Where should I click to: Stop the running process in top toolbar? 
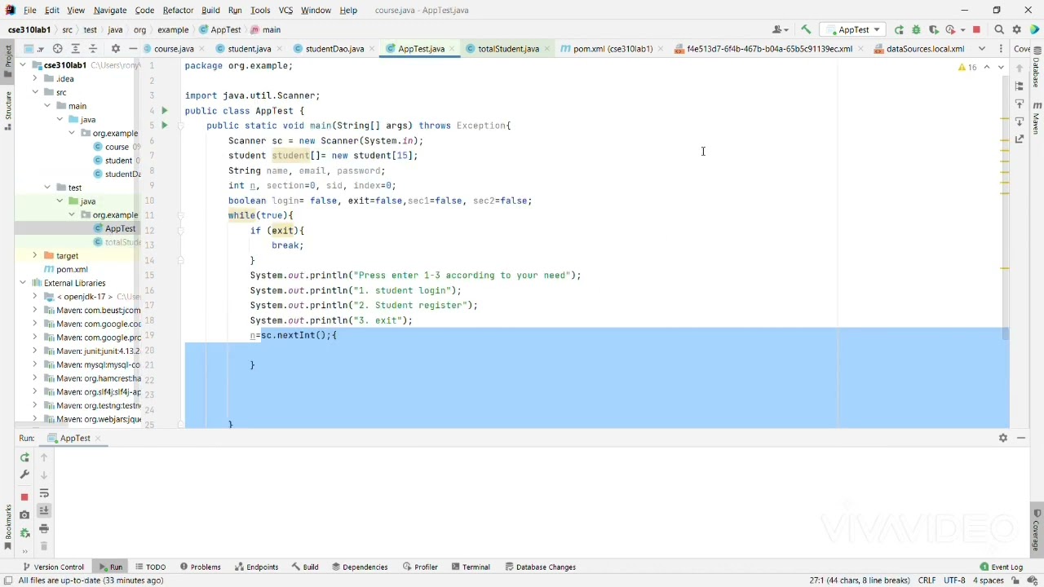(x=976, y=29)
